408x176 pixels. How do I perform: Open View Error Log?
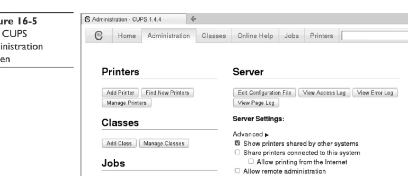tap(375, 93)
